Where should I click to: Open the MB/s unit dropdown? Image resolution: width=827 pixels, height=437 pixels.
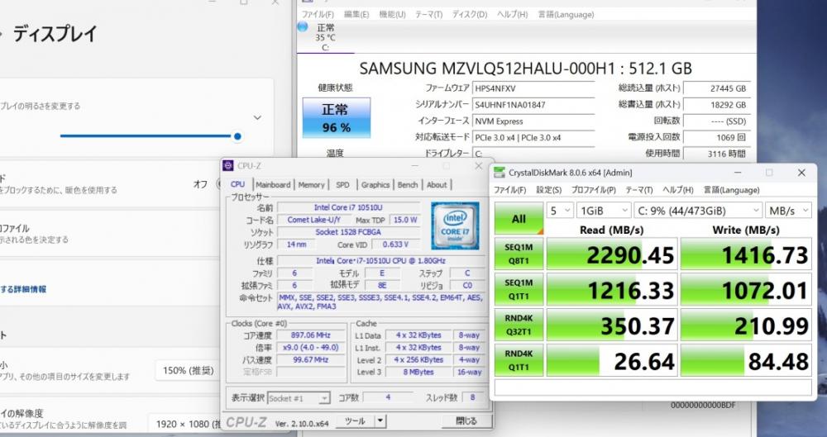coord(788,211)
